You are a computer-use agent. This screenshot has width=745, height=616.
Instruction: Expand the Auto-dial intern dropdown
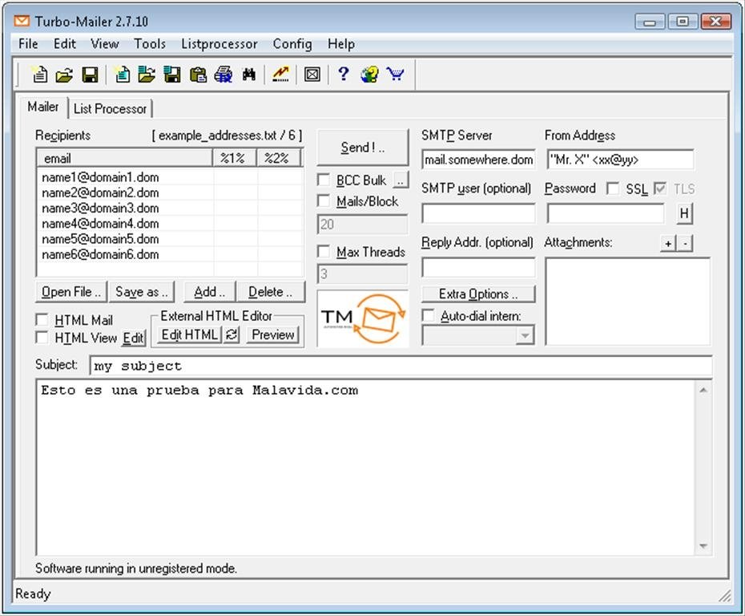coord(525,335)
